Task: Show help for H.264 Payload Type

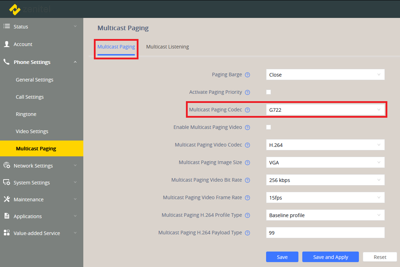Action: click(x=247, y=233)
